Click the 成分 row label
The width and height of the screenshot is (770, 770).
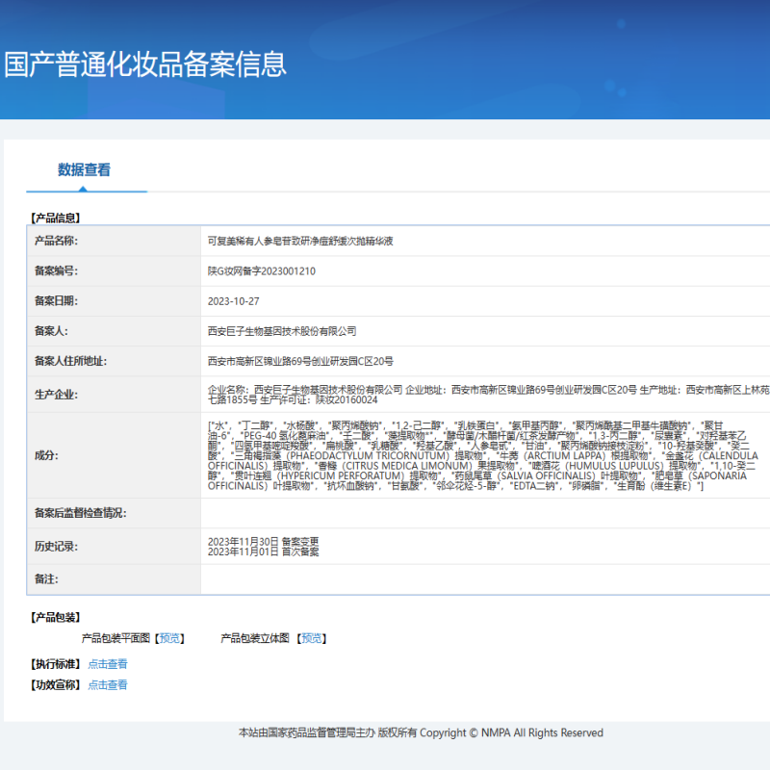46,455
